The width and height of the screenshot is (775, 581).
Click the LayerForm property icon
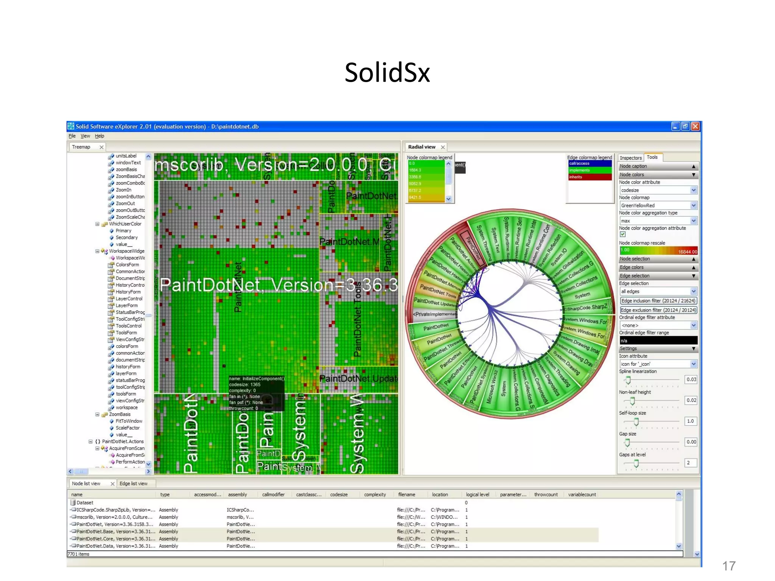pos(111,306)
